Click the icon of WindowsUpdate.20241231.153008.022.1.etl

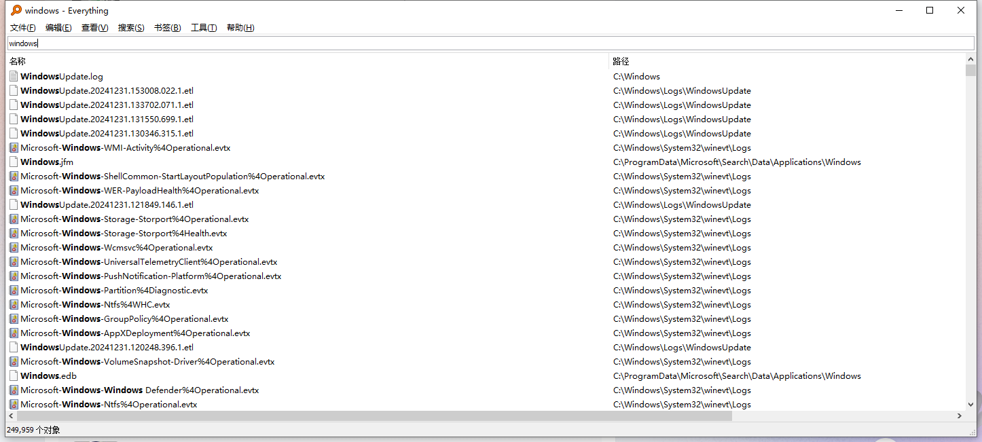(14, 91)
